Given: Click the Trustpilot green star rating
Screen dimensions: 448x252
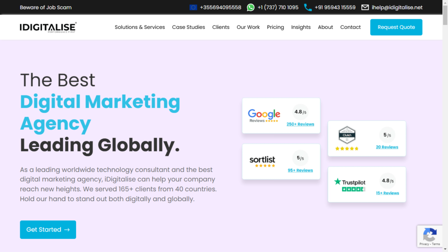Looking at the screenshot, I should pyautogui.click(x=353, y=189).
